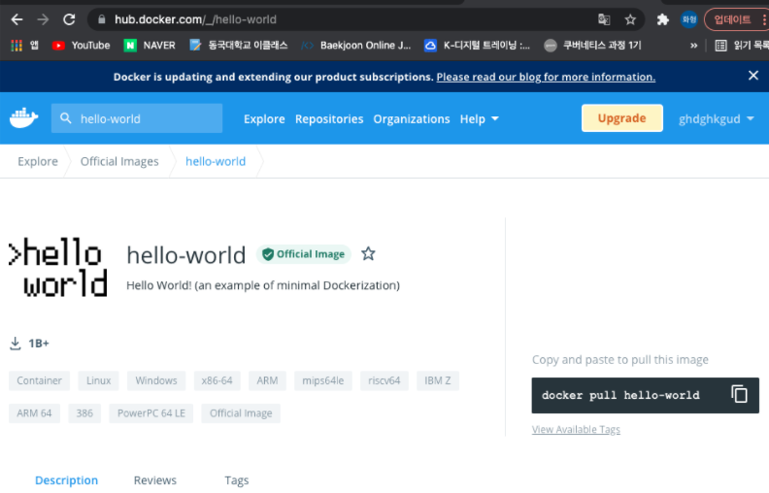
Task: Click the hello-world search field
Action: pyautogui.click(x=146, y=118)
